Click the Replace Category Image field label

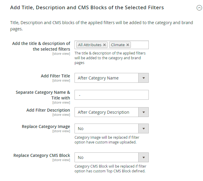coord(46,127)
